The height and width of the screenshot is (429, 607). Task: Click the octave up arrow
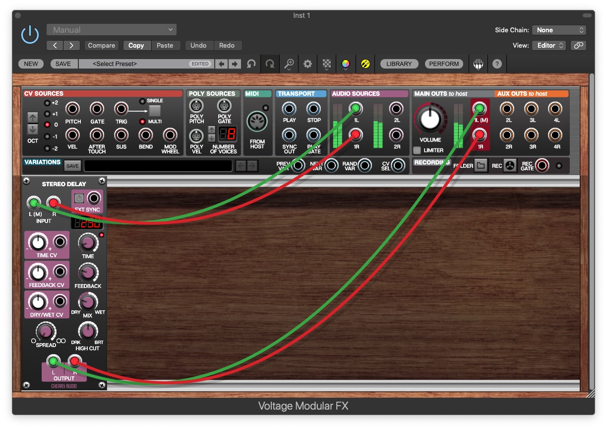pyautogui.click(x=33, y=118)
